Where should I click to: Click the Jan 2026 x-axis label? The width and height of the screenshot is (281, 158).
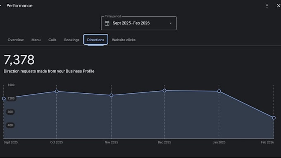(219, 142)
